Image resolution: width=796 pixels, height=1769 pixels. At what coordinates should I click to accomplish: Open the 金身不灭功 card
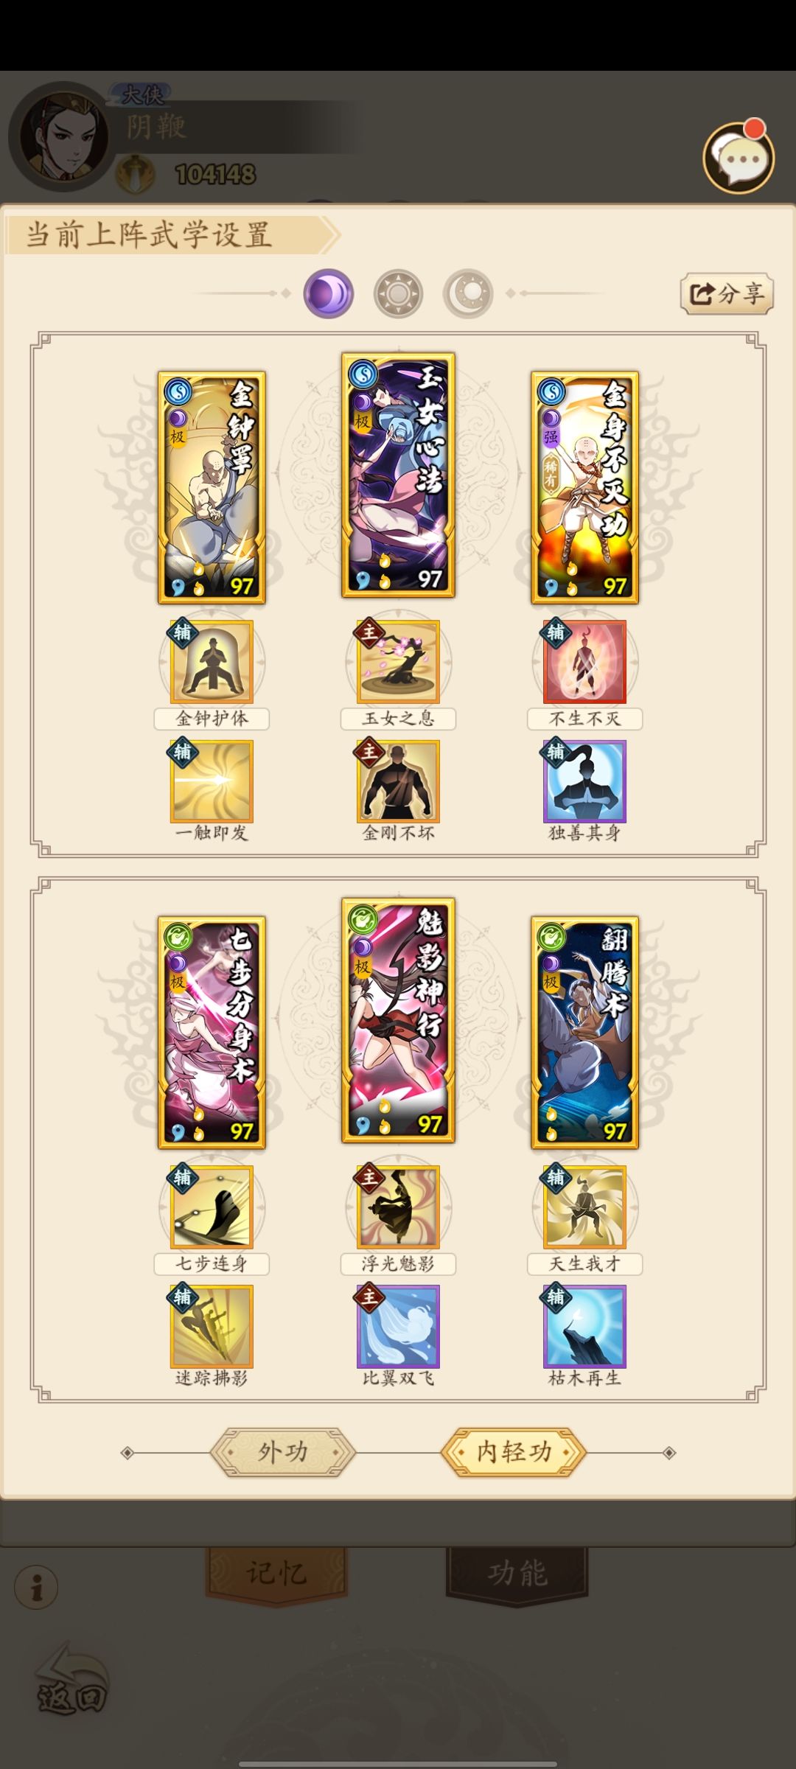pyautogui.click(x=584, y=487)
